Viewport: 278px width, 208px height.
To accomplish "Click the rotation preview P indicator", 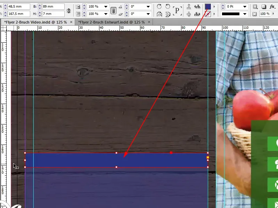I will tap(177, 10).
